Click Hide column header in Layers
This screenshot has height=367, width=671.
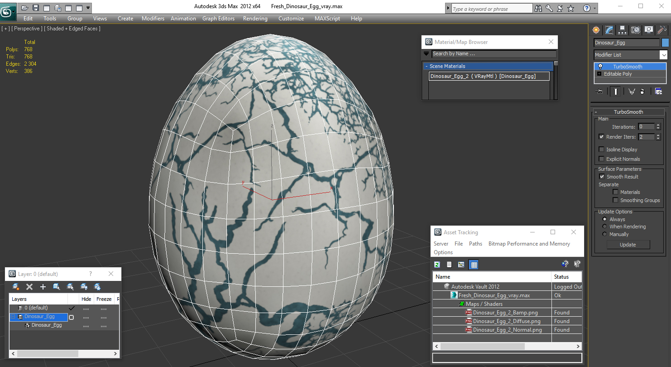click(x=86, y=299)
